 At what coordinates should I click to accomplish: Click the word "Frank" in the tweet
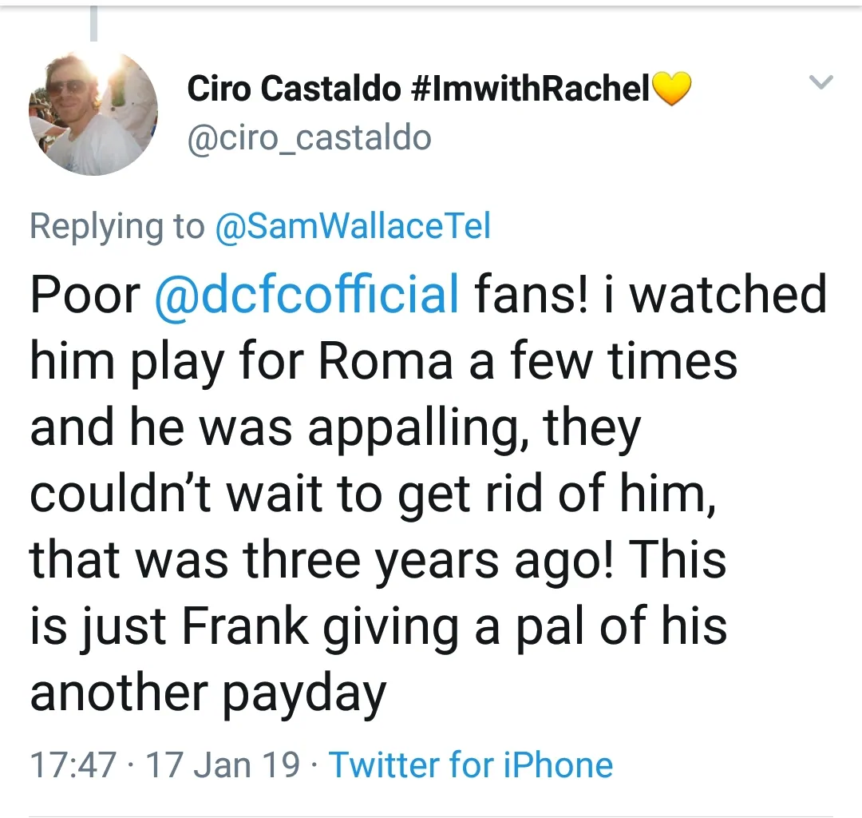[x=246, y=625]
